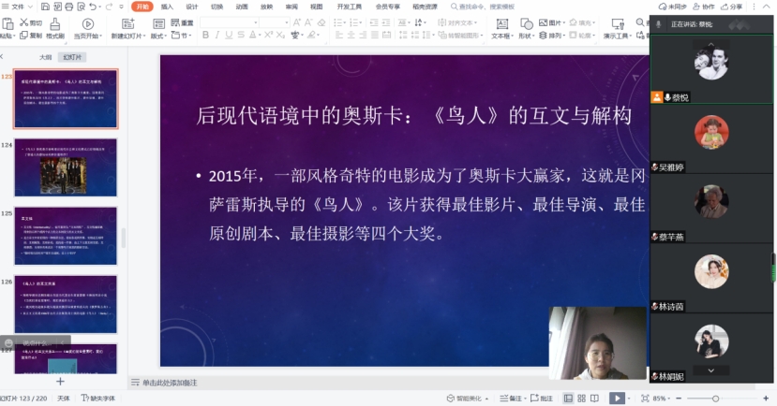Click the add slide plus button below thumbnails
Viewport: 777px width, 406px height.
coord(61,382)
